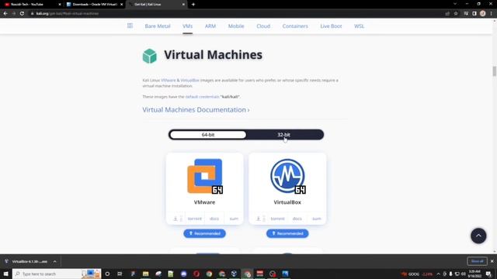Viewport: 497px width, 279px height.
Task: Open the tab search dropdown arrow
Action: 455,4
